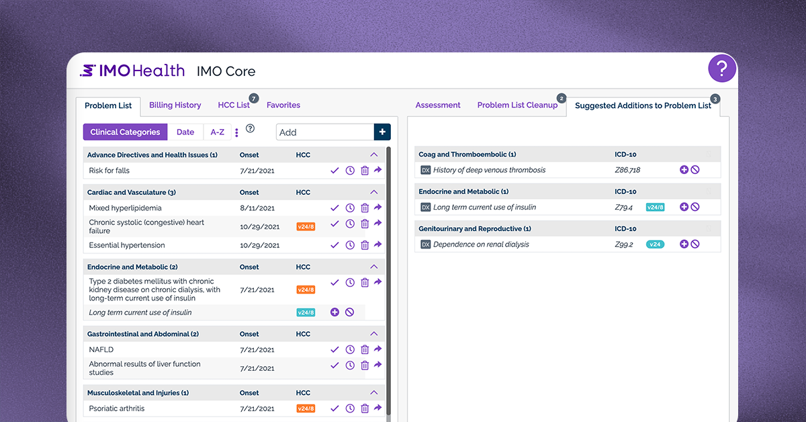Select NAFLD problem entry
The image size is (806, 422).
101,349
